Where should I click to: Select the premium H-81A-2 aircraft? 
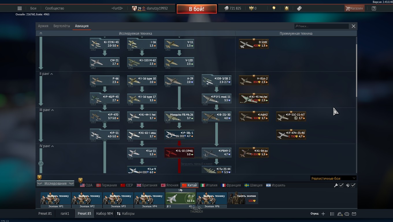click(x=254, y=80)
